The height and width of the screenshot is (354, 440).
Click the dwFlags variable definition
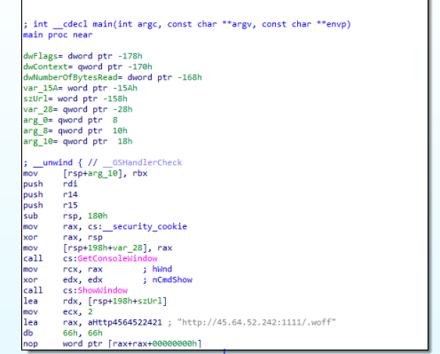[82, 56]
